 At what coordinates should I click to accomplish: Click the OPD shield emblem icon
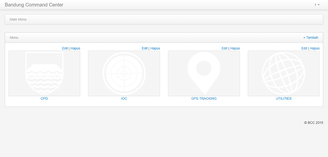[44, 73]
